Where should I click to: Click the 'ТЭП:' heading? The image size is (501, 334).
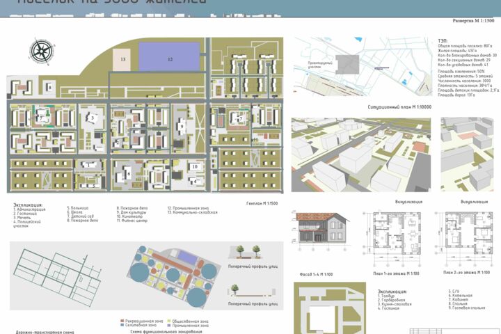coord(443,41)
